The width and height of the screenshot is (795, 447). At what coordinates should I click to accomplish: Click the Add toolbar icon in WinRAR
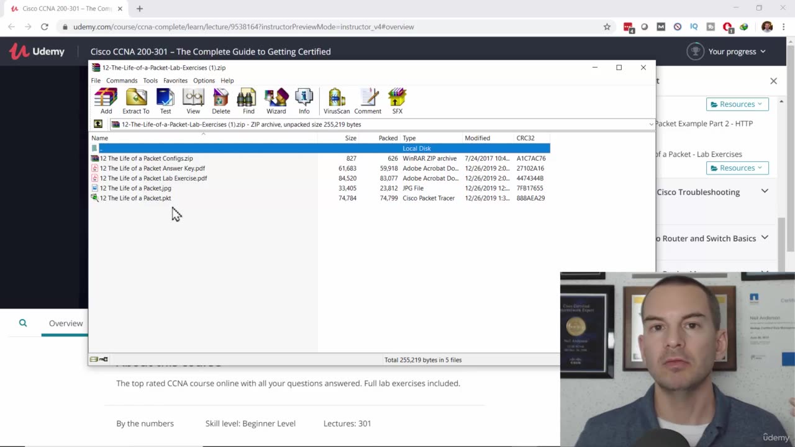coord(106,101)
